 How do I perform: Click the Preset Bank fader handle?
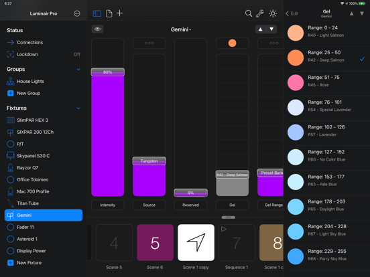coord(270,173)
